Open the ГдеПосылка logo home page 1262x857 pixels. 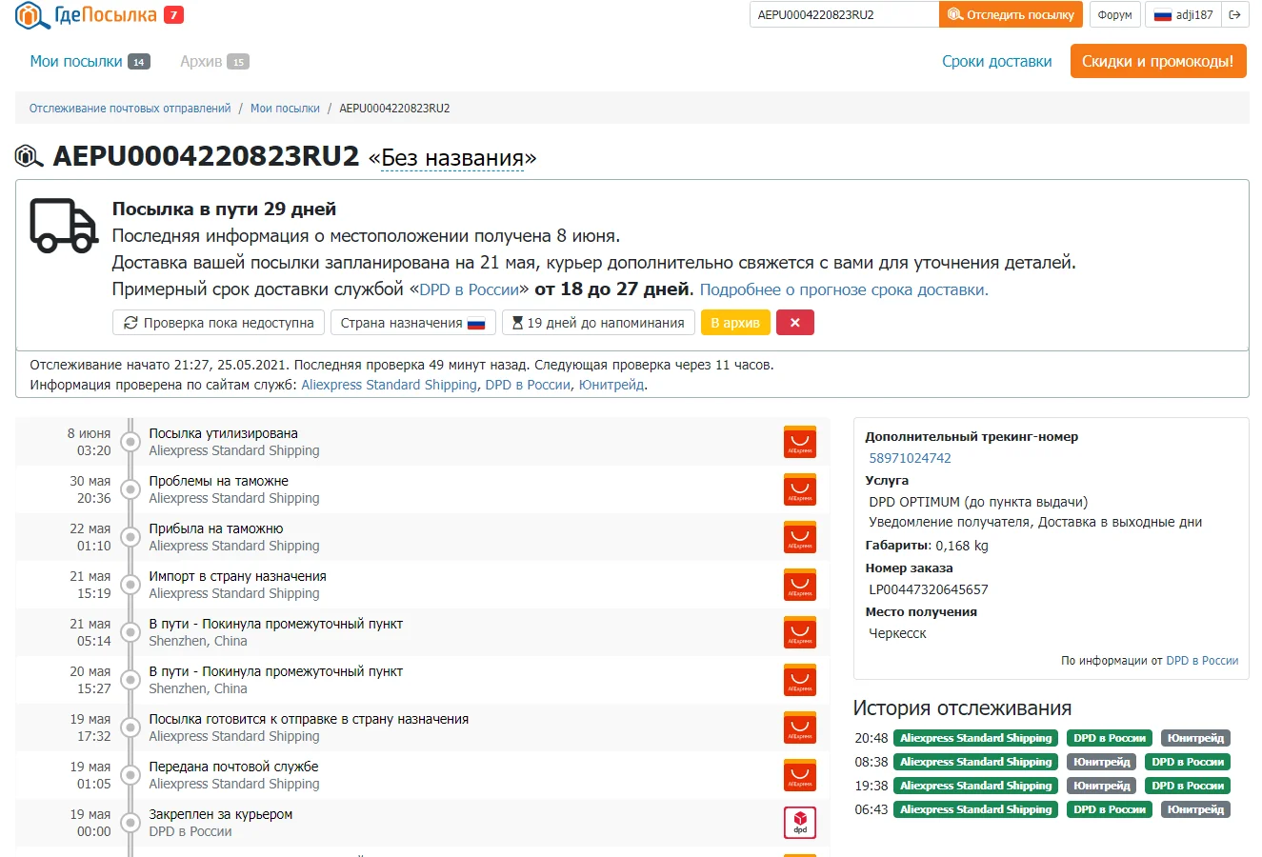coord(86,15)
